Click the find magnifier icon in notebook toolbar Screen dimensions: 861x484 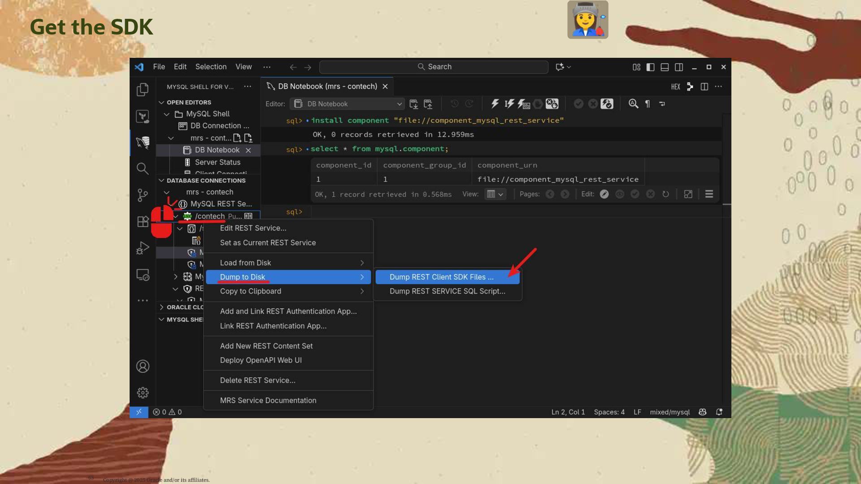pyautogui.click(x=633, y=104)
